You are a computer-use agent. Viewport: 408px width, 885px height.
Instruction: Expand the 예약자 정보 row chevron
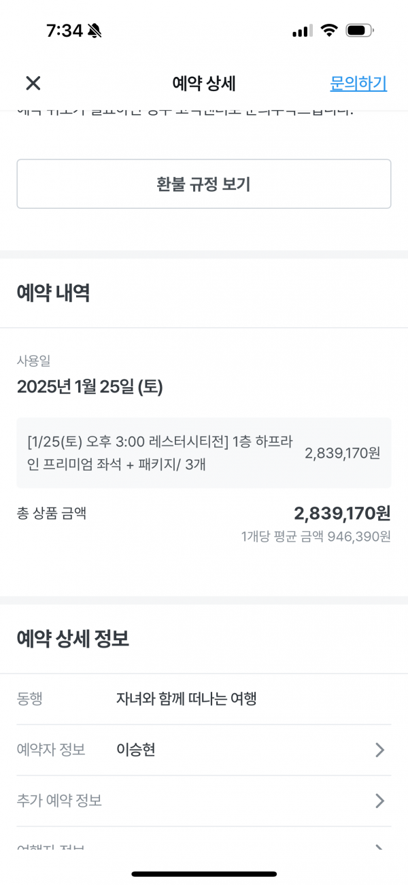coord(379,750)
